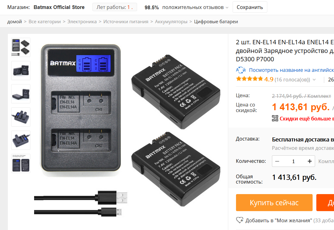Open Batmax Official Store link

[59, 7]
